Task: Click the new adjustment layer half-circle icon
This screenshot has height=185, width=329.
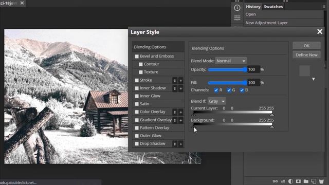Action: (x=290, y=181)
